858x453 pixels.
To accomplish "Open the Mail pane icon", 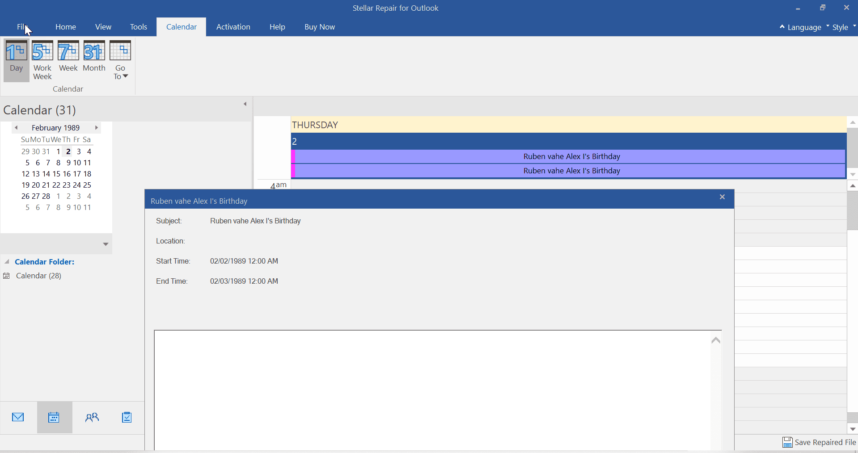I will (18, 417).
